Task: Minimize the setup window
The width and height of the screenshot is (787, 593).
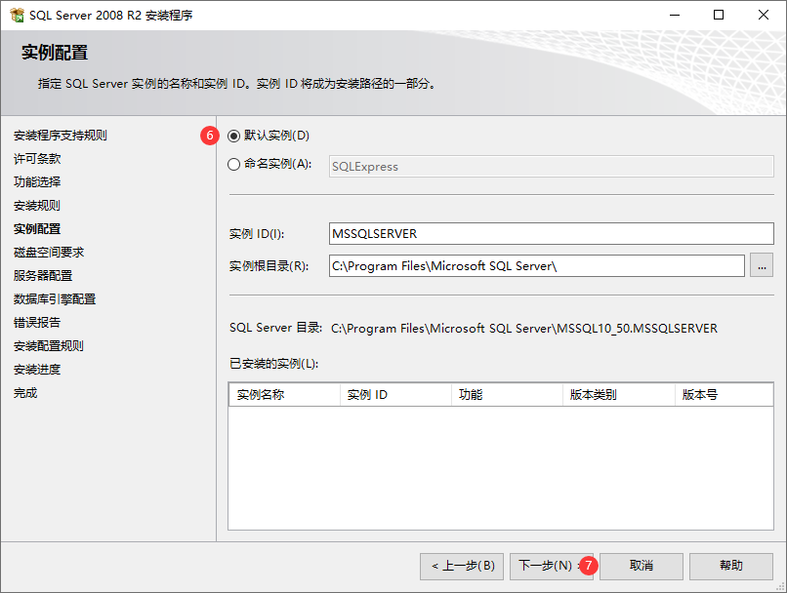Action: click(x=675, y=15)
